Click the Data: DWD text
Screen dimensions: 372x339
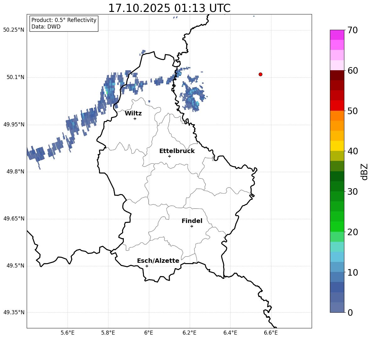coord(46,27)
